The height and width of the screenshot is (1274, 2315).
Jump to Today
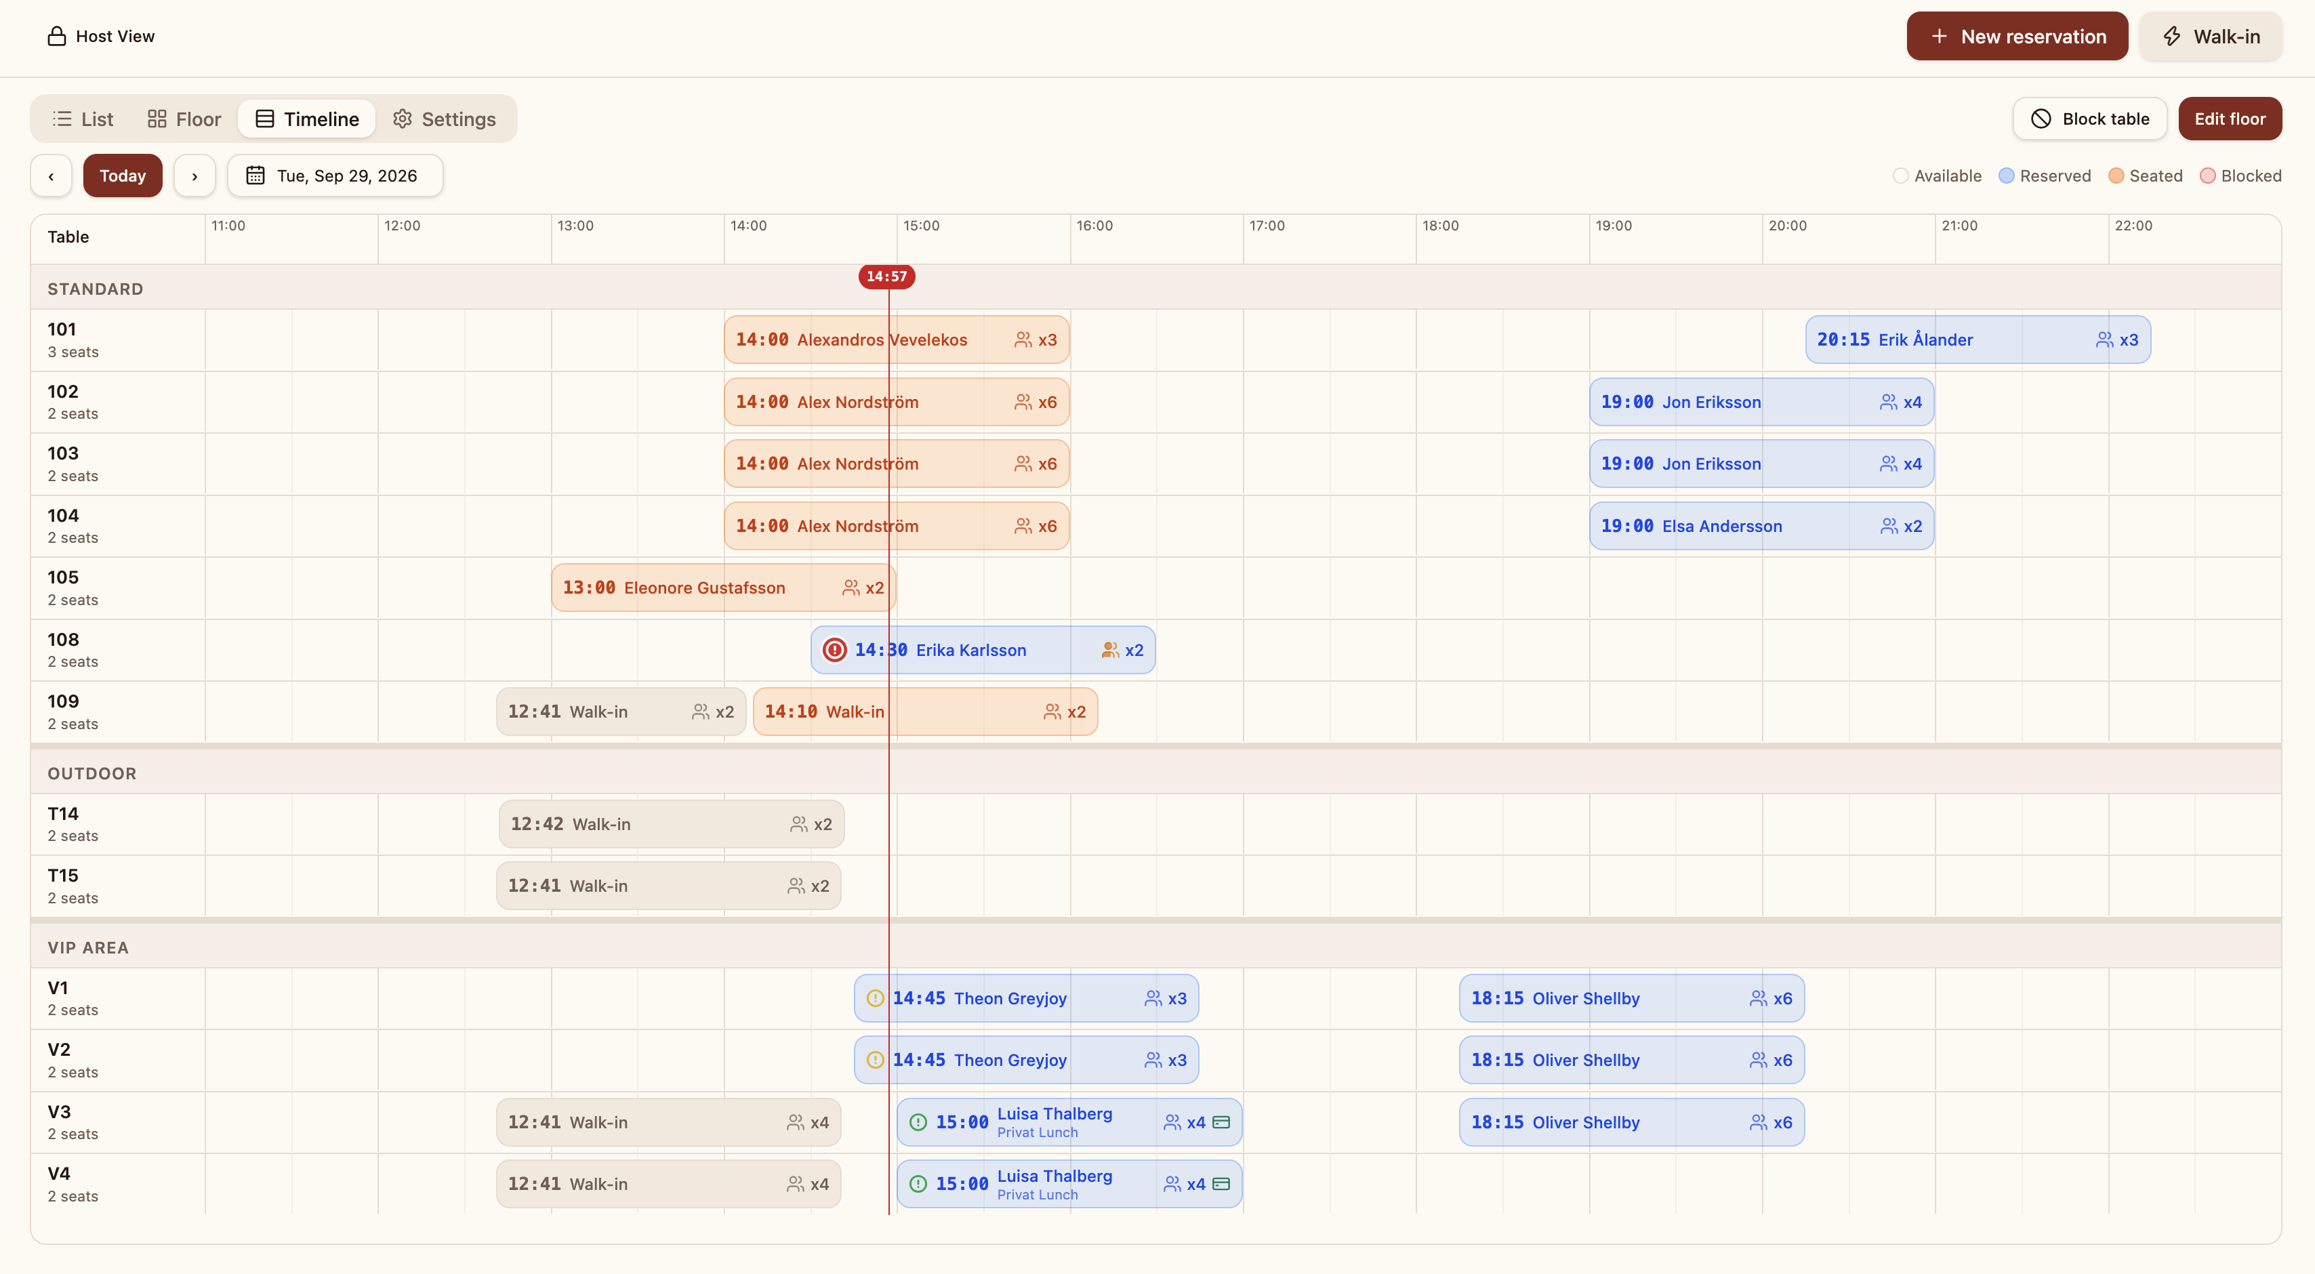click(122, 176)
